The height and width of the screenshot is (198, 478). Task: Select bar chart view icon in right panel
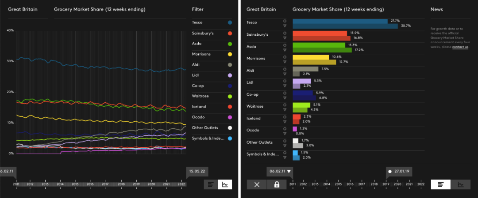tap(440, 184)
